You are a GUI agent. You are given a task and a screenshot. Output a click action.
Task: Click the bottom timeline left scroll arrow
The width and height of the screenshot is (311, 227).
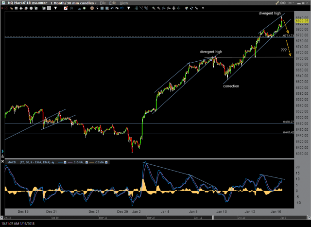click(x=2, y=217)
